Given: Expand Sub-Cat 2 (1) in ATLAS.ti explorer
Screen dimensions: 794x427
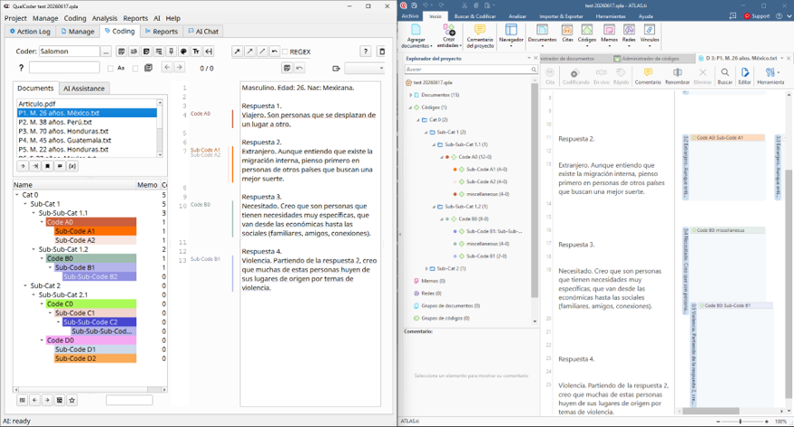Looking at the screenshot, I should point(426,268).
